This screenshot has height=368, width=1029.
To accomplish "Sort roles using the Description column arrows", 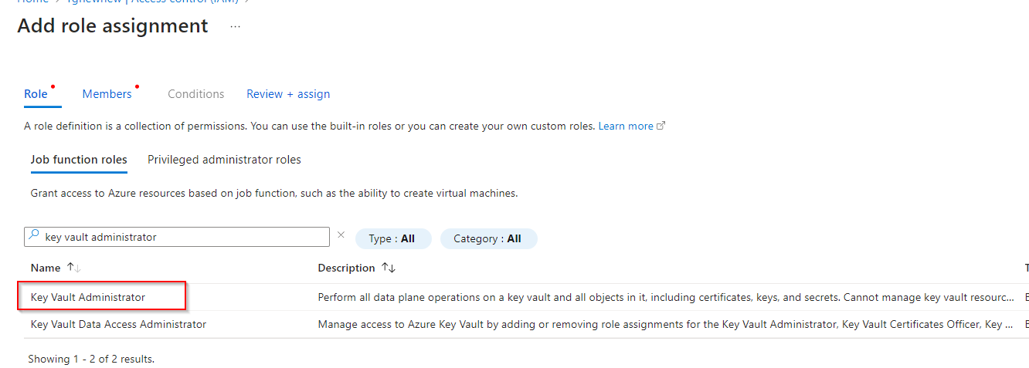I will [x=389, y=268].
